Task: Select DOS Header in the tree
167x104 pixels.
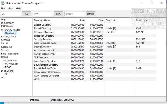Action: 7,23
